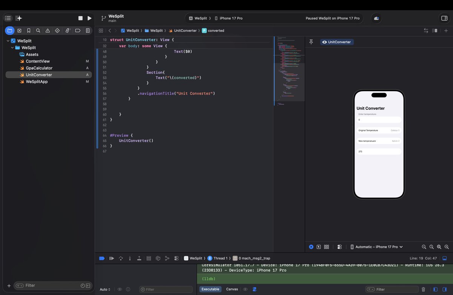Add a new editor pane
453x295 pixels.
446,31
